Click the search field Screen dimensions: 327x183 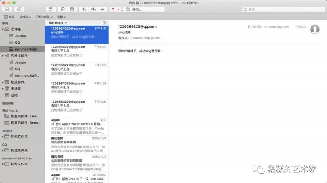284,9
